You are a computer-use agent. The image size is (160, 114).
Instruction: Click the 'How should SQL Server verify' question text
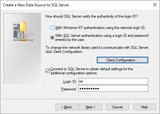tap(92, 16)
